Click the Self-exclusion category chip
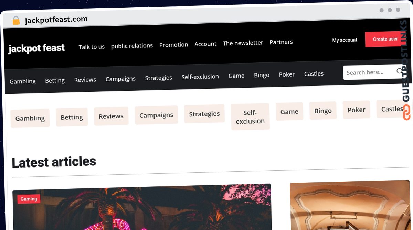Image resolution: width=413 pixels, height=230 pixels. tap(250, 117)
